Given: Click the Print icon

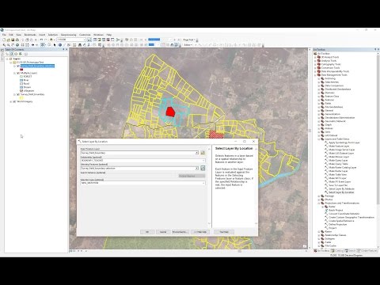Looking at the screenshot, I should [x=17, y=40].
